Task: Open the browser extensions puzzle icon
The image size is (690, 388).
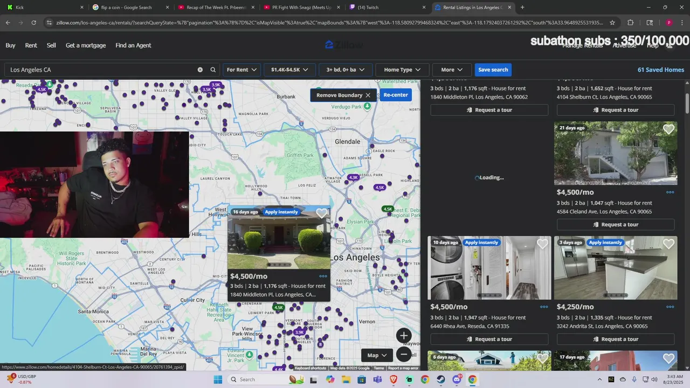Action: pyautogui.click(x=630, y=23)
